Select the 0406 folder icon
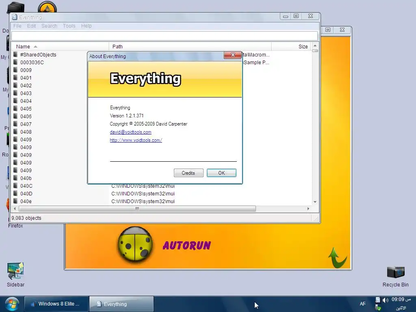This screenshot has height=312, width=416. pyautogui.click(x=15, y=116)
